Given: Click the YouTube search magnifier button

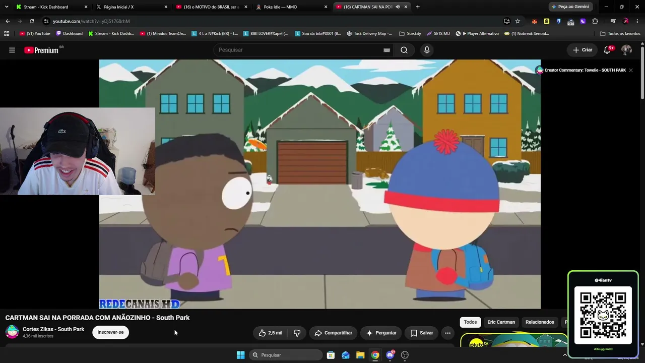Looking at the screenshot, I should (404, 50).
